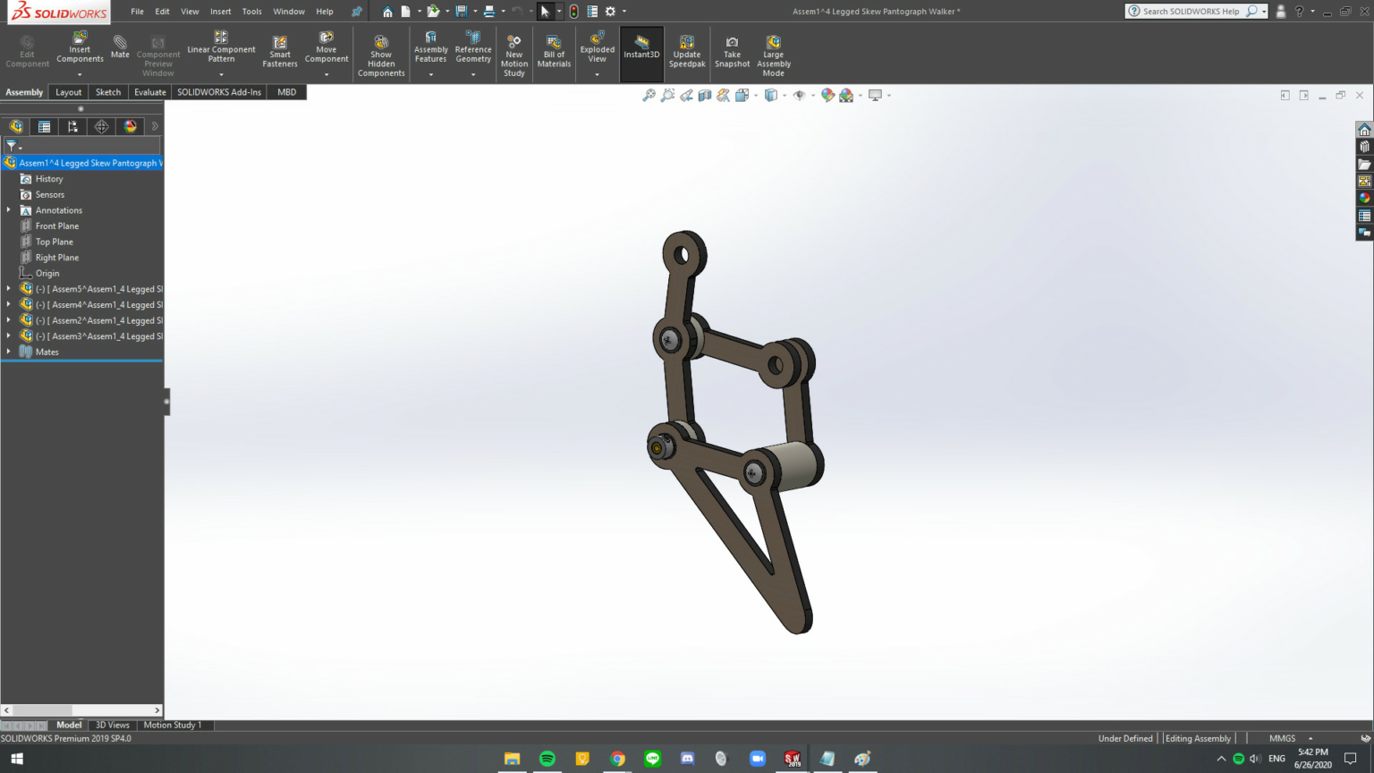The height and width of the screenshot is (773, 1374).
Task: Open Spotify from taskbar
Action: [x=547, y=759]
